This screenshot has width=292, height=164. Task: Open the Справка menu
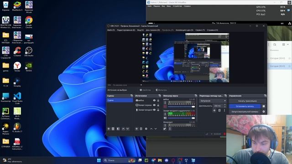click(x=213, y=30)
